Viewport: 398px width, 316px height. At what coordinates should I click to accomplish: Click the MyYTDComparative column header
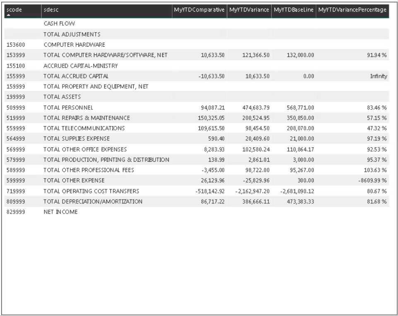(x=199, y=10)
